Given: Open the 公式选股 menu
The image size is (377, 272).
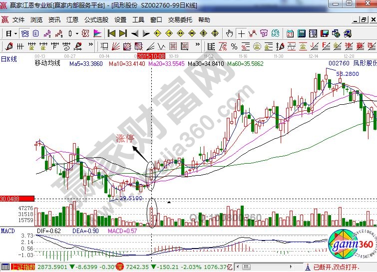Looking at the screenshot, I should coord(96,20).
